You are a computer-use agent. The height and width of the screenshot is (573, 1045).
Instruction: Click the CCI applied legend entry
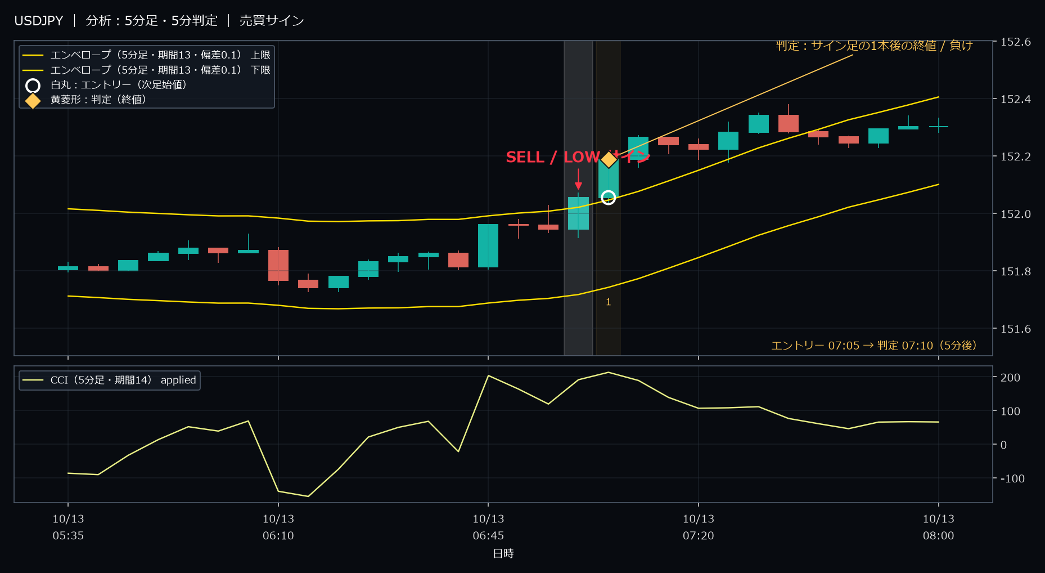tap(110, 380)
